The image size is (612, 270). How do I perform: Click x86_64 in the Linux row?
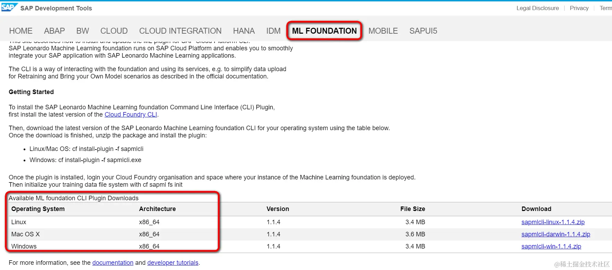pos(149,222)
